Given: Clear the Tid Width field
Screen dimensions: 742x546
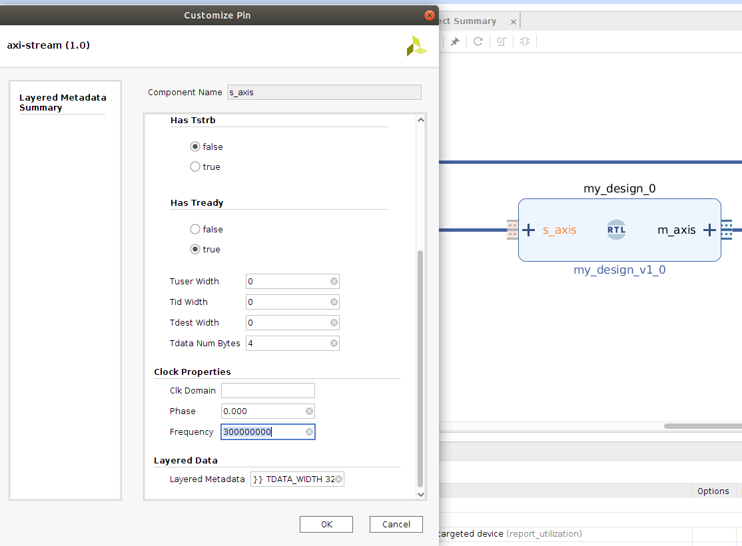Looking at the screenshot, I should 334,302.
